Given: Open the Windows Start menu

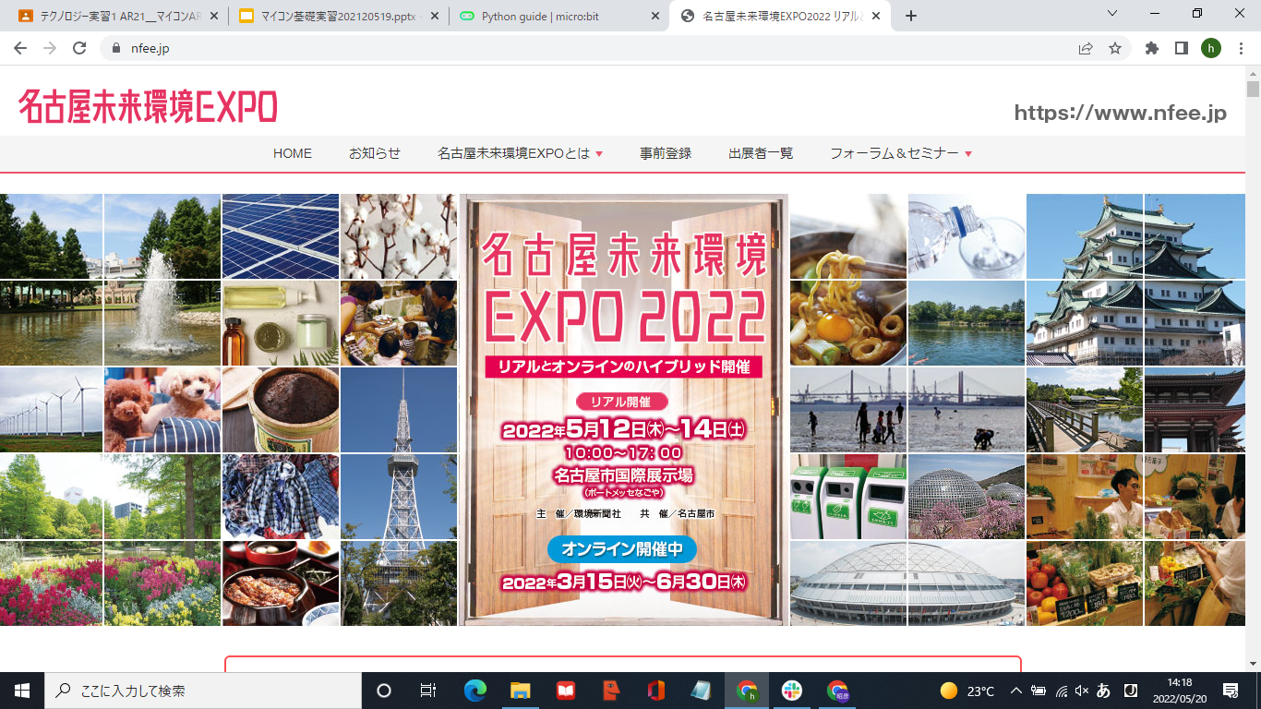Looking at the screenshot, I should pyautogui.click(x=22, y=691).
